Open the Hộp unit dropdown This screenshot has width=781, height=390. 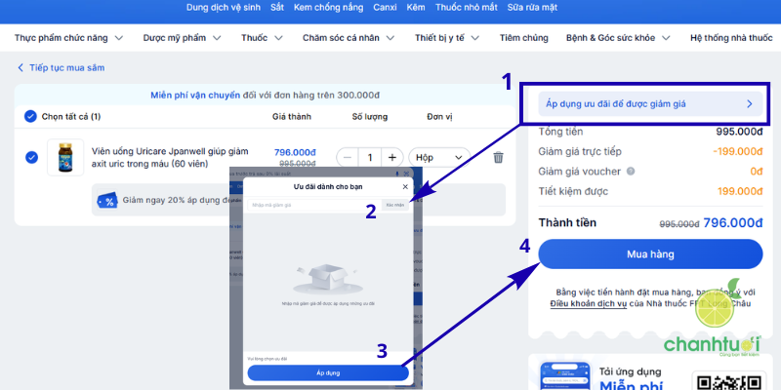(x=439, y=157)
